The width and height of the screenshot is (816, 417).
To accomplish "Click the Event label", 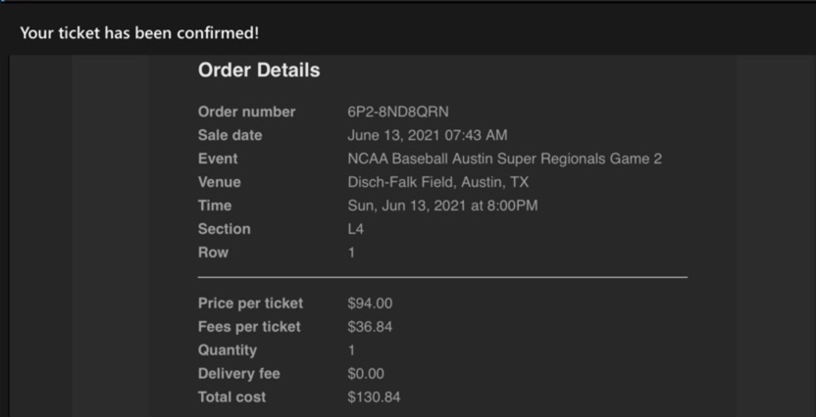I will click(x=218, y=159).
